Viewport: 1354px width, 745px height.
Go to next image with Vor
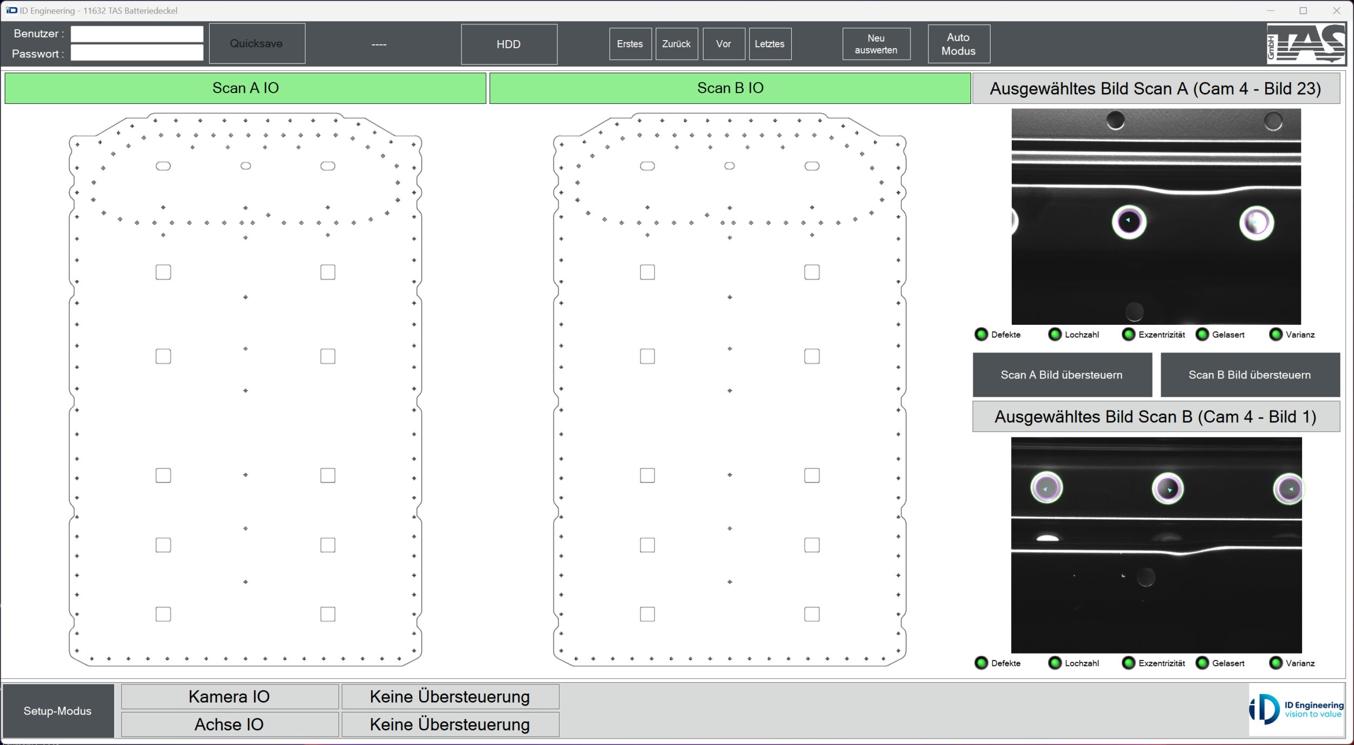pyautogui.click(x=723, y=44)
